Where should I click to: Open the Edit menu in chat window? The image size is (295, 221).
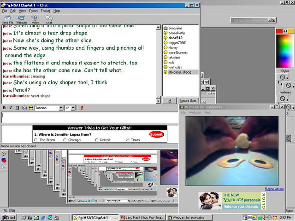pos(13,11)
